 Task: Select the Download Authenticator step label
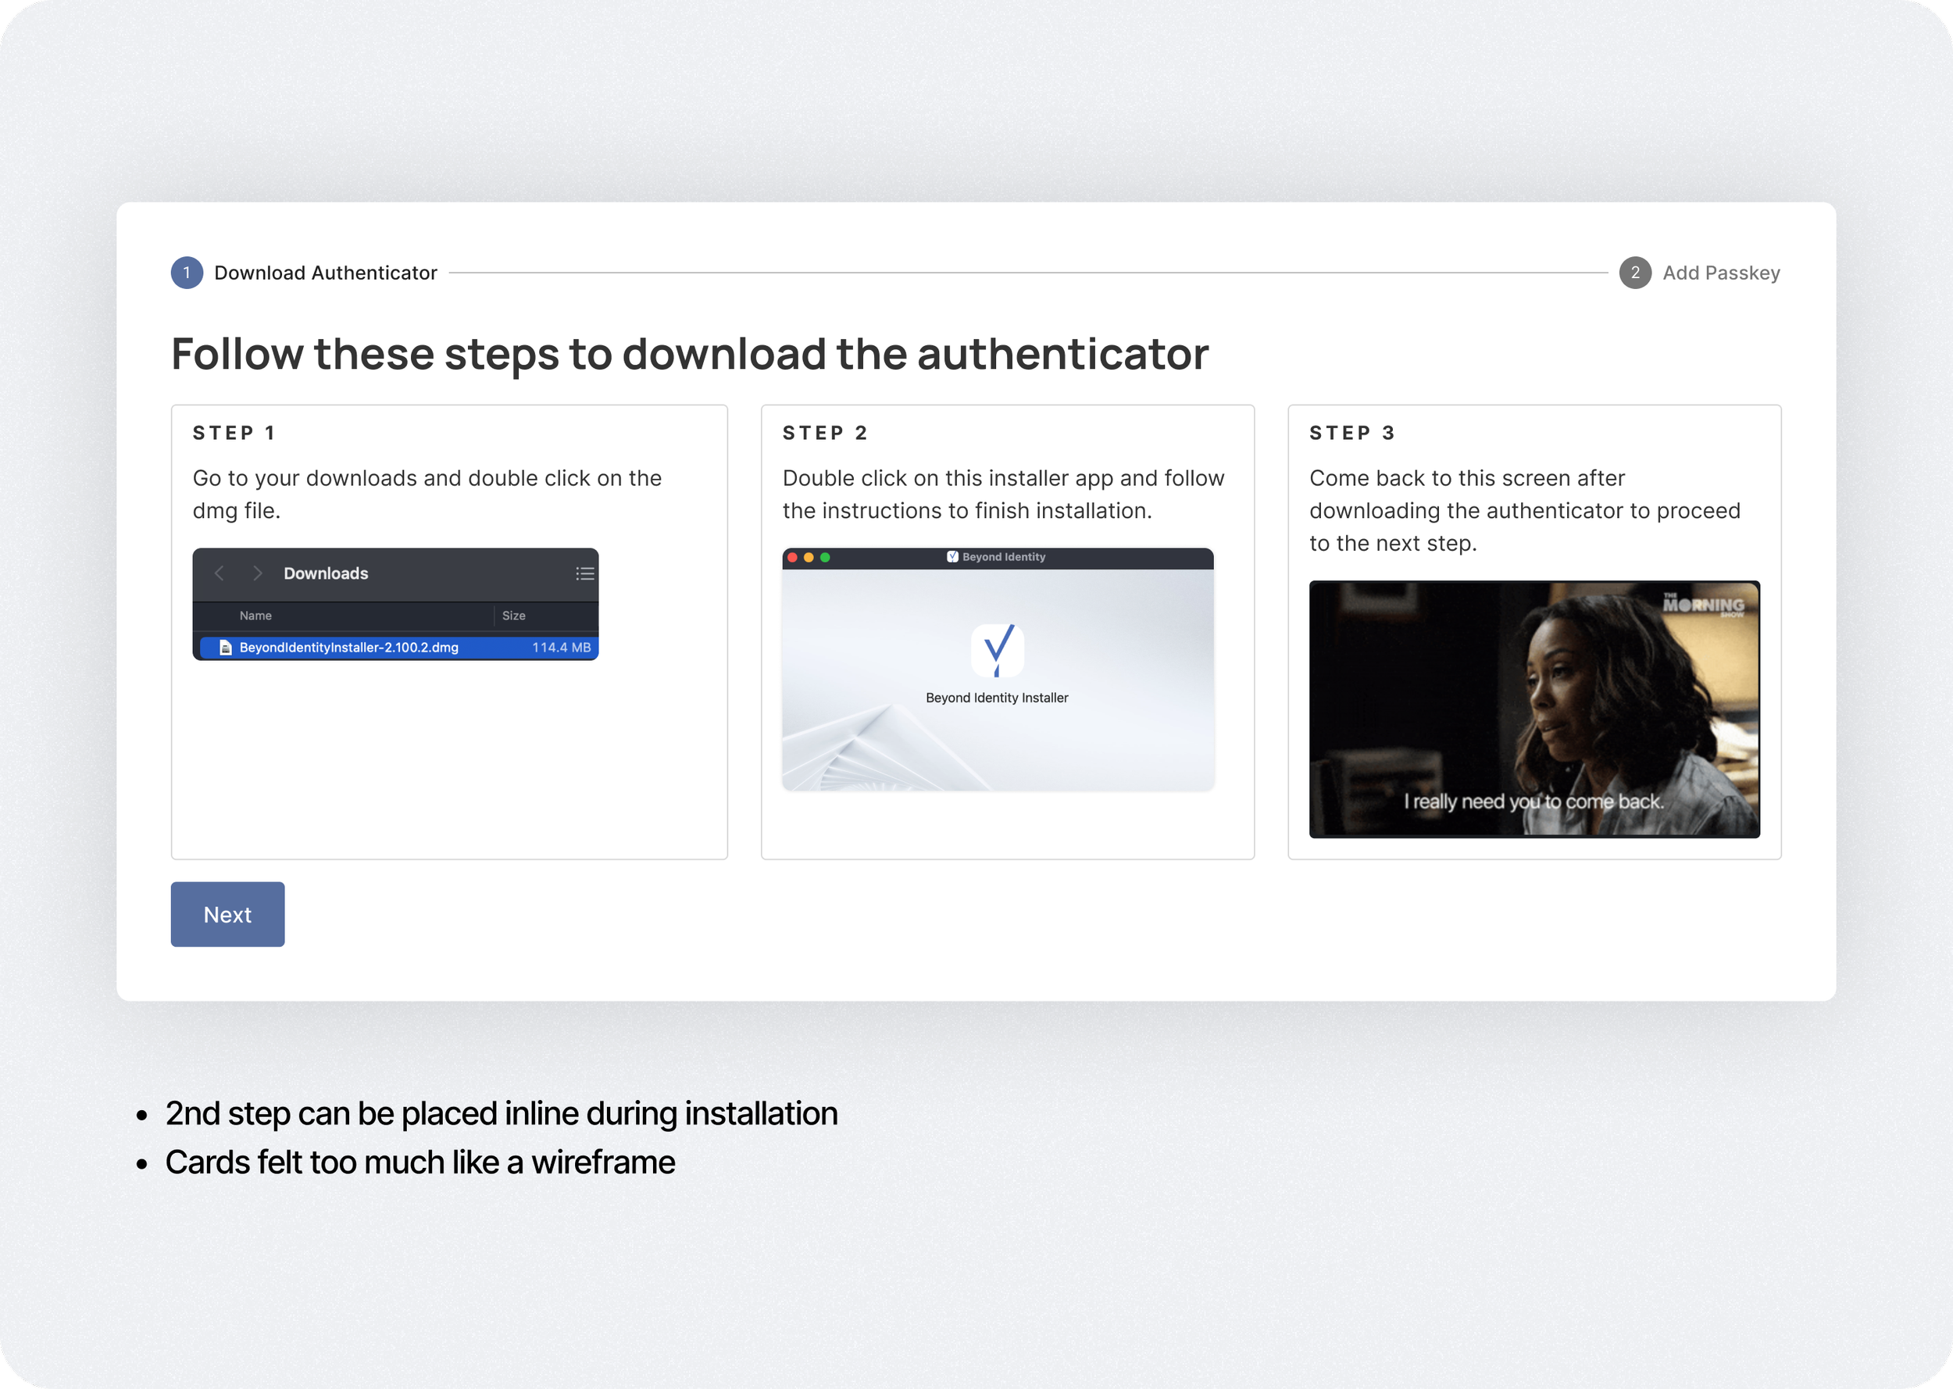[x=325, y=273]
